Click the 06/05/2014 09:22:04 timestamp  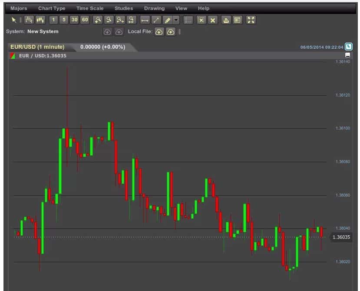click(x=322, y=47)
